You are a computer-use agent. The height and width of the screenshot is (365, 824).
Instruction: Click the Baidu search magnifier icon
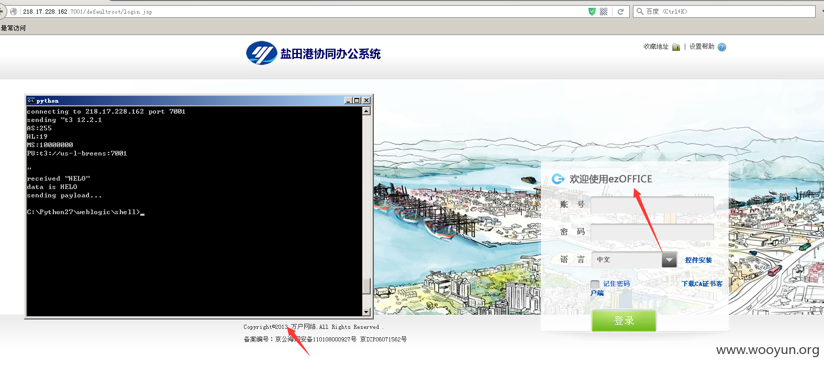click(x=640, y=12)
